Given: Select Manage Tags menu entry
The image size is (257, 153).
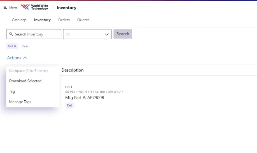Looking at the screenshot, I should tap(20, 102).
